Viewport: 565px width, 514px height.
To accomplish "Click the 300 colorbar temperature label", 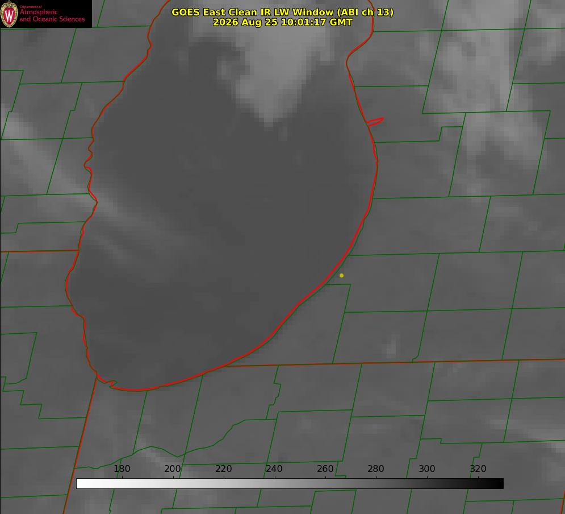I will 427,469.
